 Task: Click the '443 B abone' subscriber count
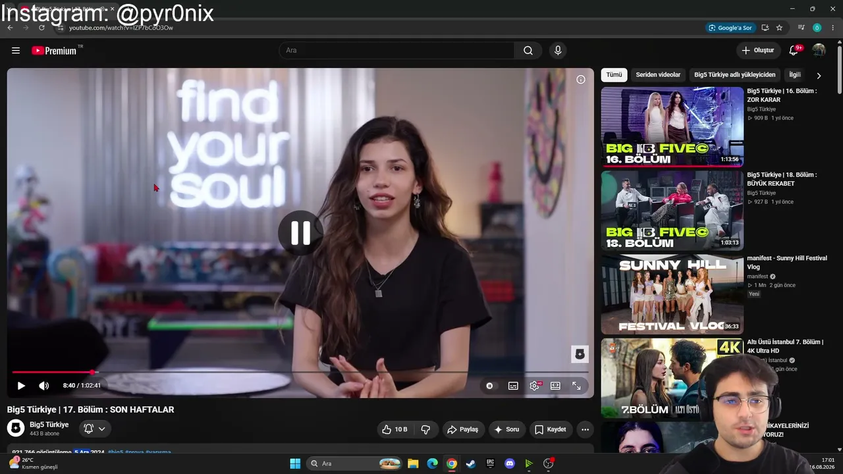click(x=45, y=434)
